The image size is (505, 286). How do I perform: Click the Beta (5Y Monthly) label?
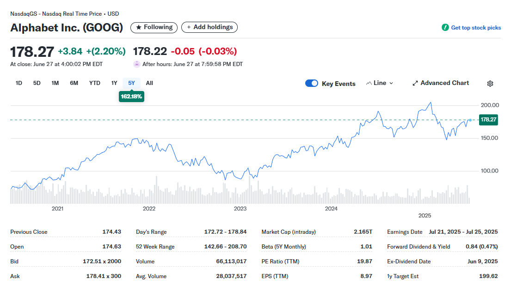tap(284, 246)
